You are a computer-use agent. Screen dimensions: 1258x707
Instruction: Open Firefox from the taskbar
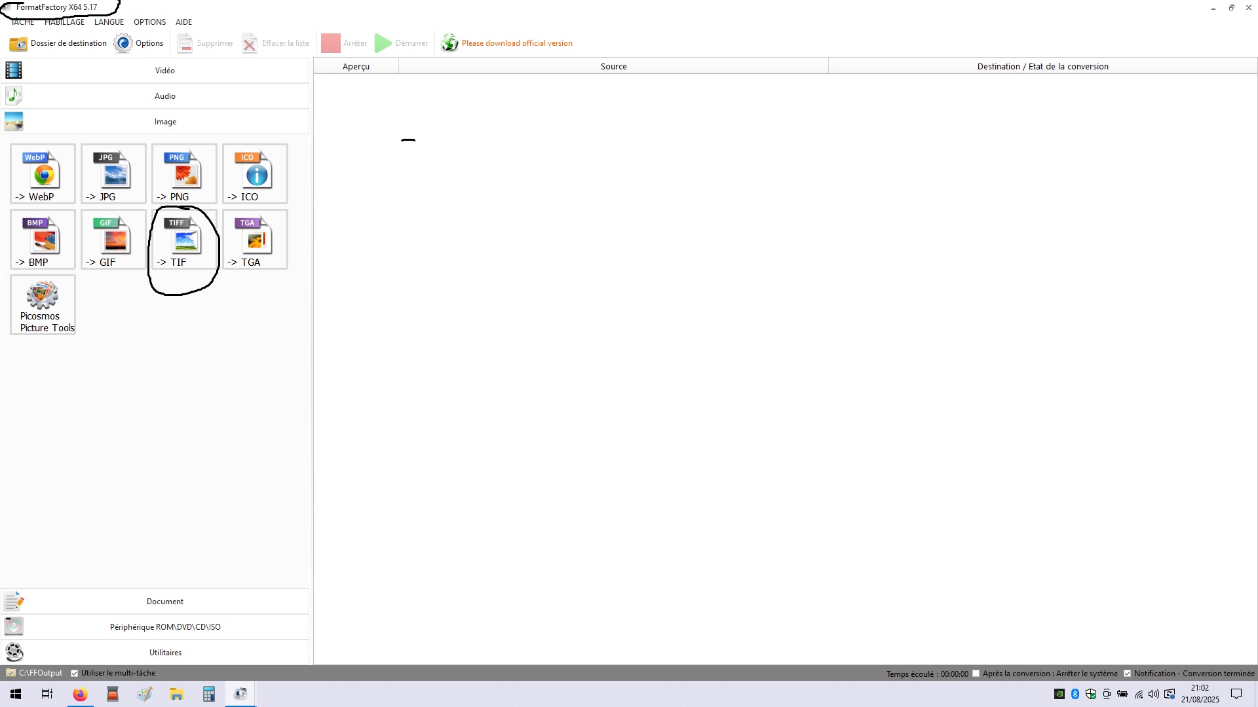80,694
